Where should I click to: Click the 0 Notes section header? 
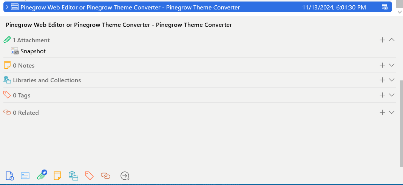[24, 66]
